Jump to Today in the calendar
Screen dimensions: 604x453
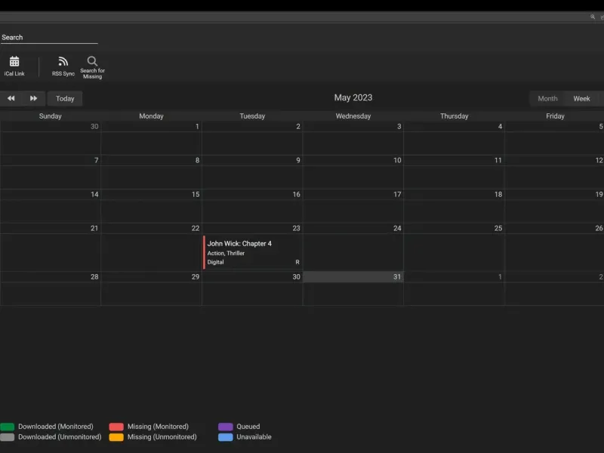click(x=65, y=99)
